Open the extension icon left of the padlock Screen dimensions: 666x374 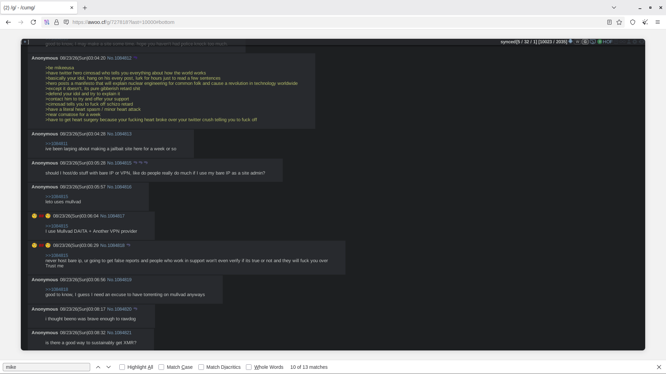47,22
